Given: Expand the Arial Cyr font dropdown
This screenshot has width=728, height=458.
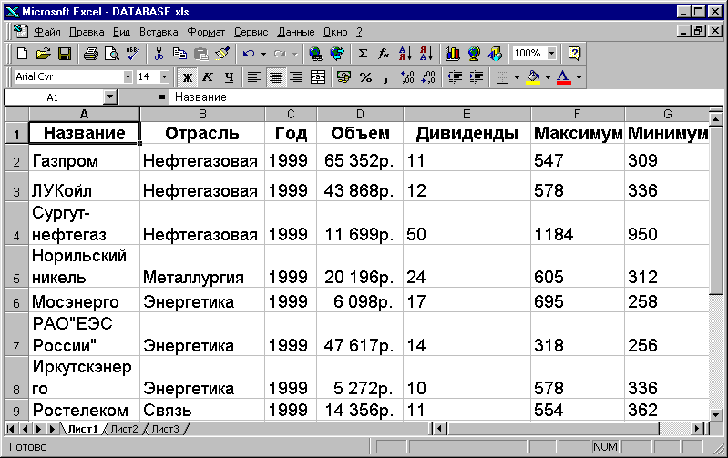Looking at the screenshot, I should [x=128, y=77].
